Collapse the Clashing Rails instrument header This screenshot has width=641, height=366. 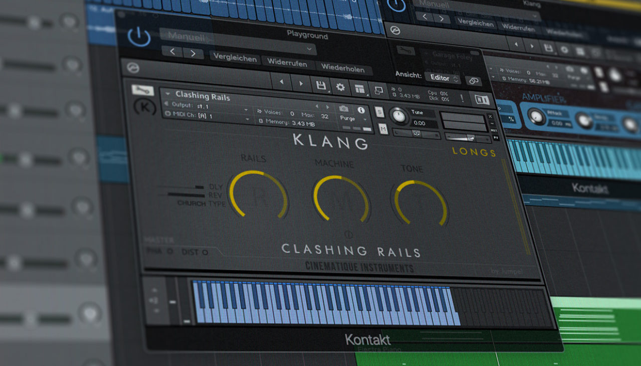pyautogui.click(x=167, y=93)
